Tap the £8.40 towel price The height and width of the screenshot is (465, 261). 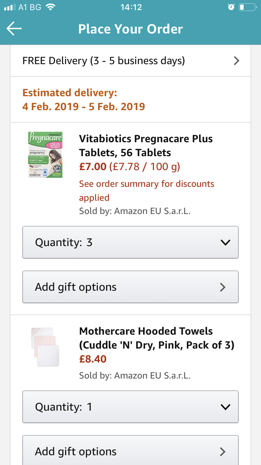[x=93, y=359]
